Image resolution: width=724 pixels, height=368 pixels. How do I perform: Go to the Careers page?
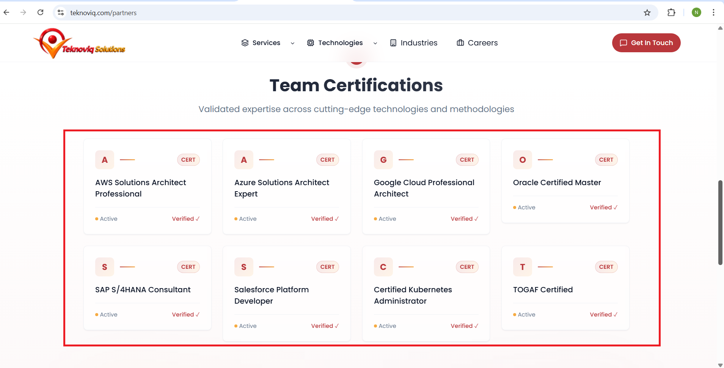(x=477, y=43)
